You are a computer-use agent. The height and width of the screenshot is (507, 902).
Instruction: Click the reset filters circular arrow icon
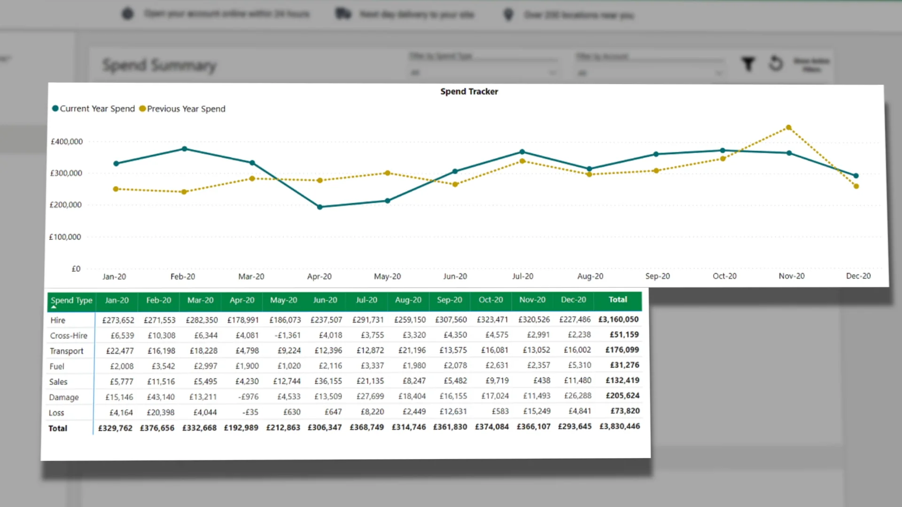pos(776,63)
